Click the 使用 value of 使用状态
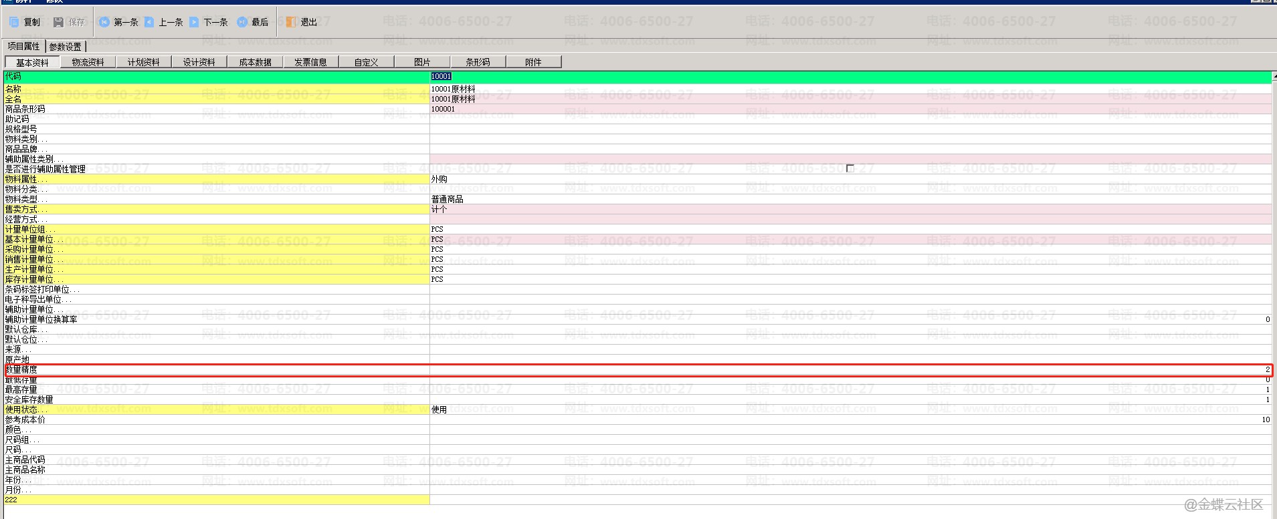 pyautogui.click(x=439, y=409)
